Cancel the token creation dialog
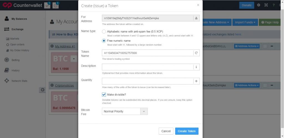This screenshot has height=138, width=284. click(x=166, y=131)
